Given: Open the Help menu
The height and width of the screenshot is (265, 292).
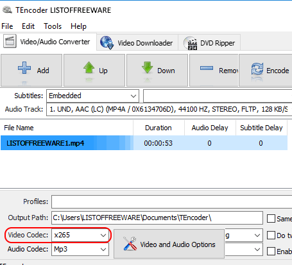Looking at the screenshot, I should pos(78,26).
